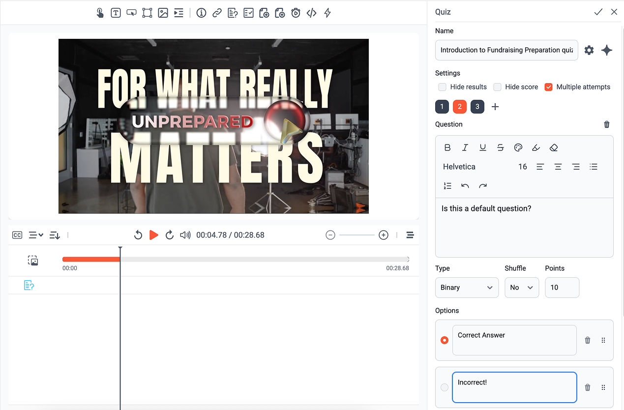Insert embed code element
The width and height of the screenshot is (624, 410).
coord(311,13)
